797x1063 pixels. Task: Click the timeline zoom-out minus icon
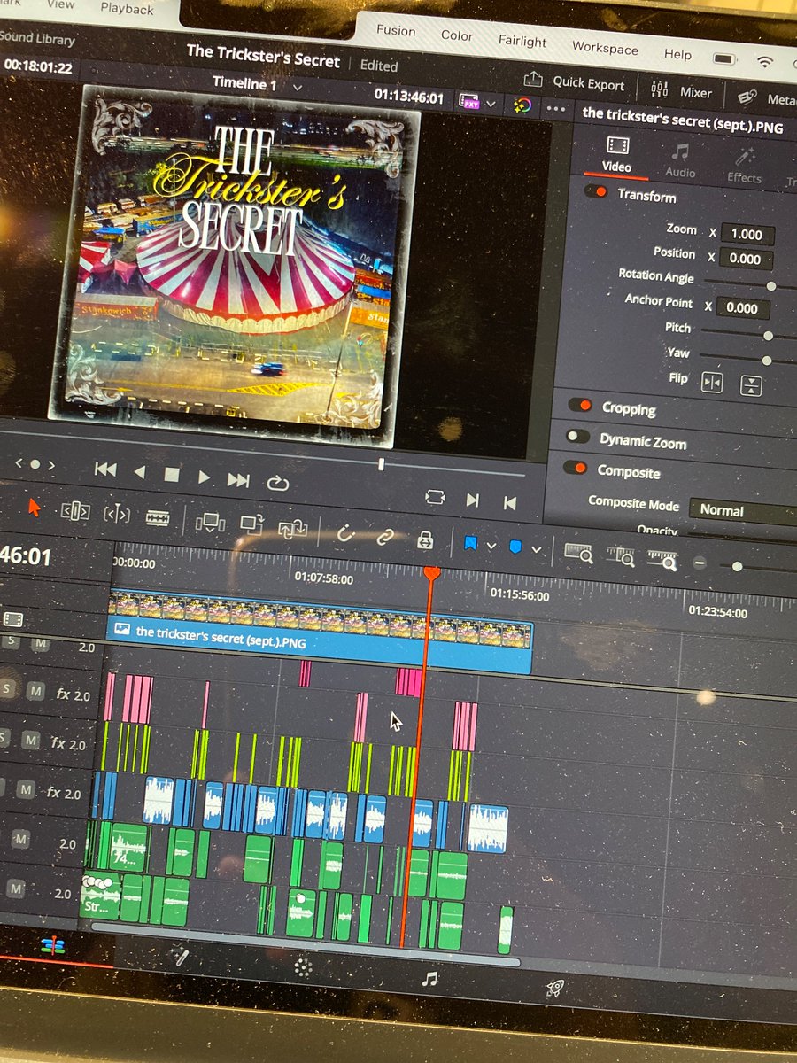coord(700,563)
